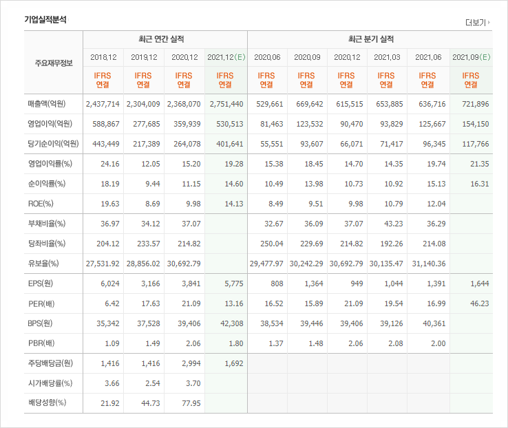
Task: Click the PER value 46.23
Action: [480, 304]
